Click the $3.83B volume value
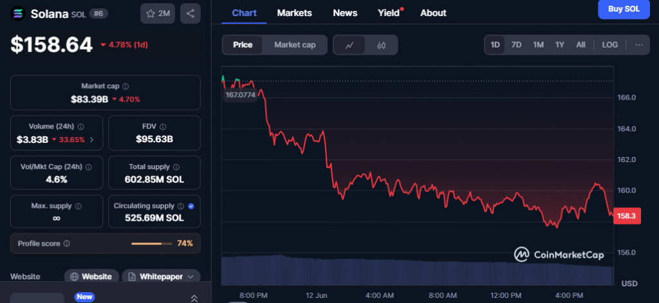Viewport: 659px width, 303px height. point(32,140)
